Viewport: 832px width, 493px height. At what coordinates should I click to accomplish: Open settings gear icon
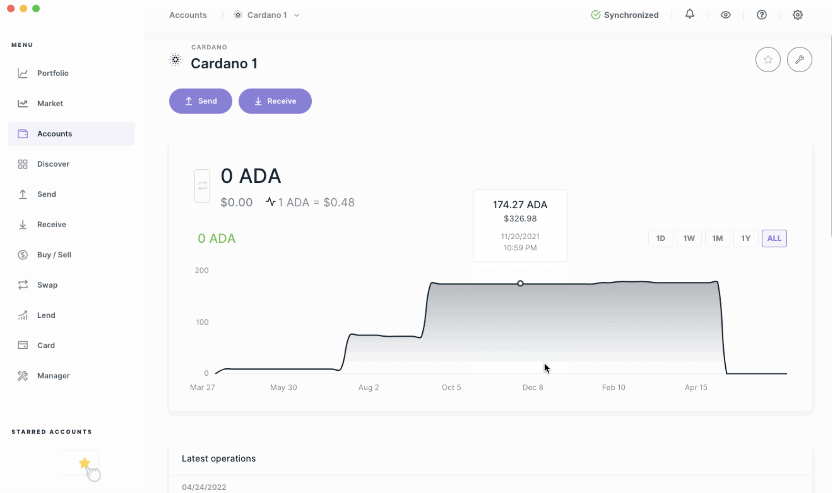pyautogui.click(x=797, y=15)
